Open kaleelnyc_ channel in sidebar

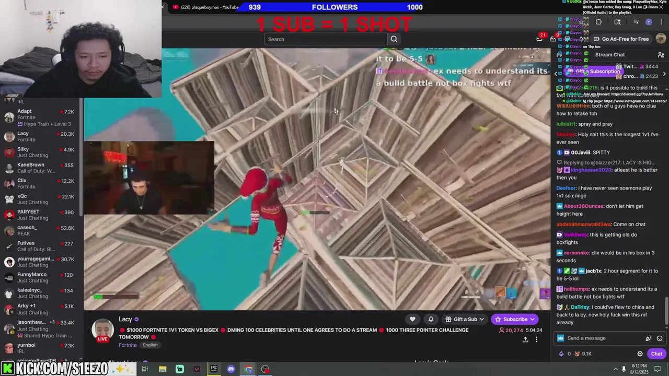coord(41,293)
